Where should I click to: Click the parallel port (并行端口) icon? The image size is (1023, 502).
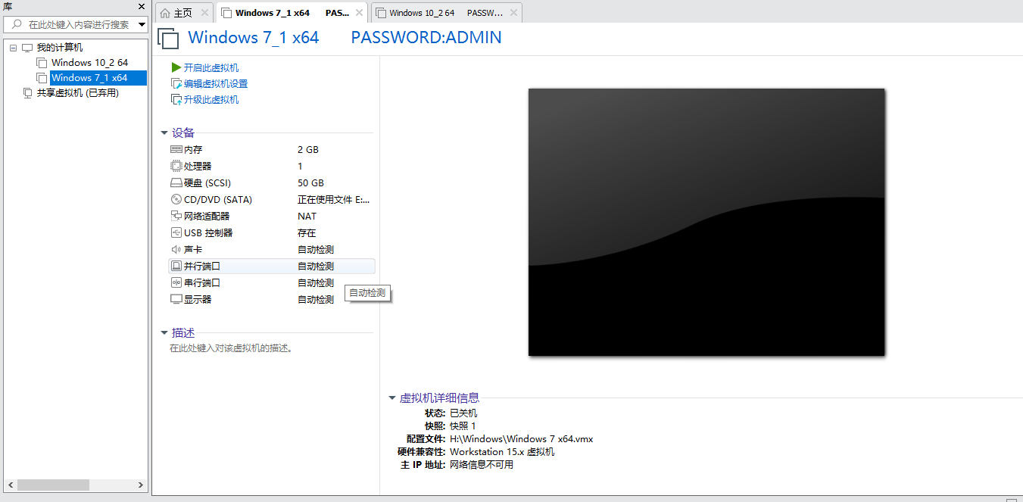click(176, 266)
